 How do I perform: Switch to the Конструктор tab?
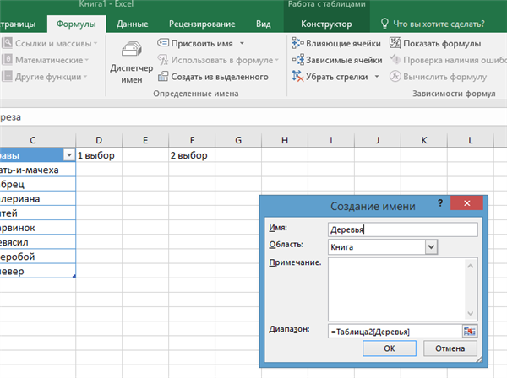(x=326, y=24)
